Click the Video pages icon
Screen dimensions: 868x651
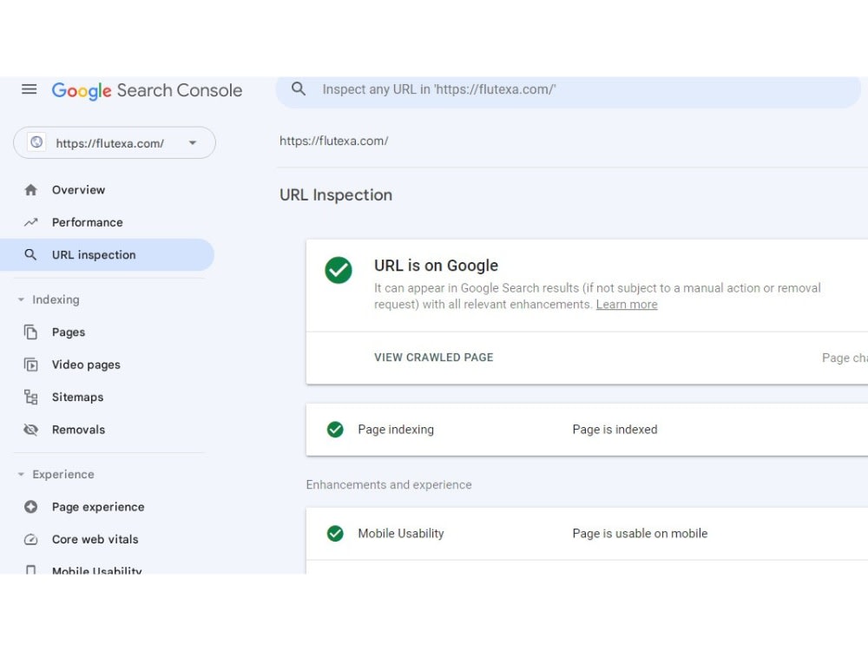(31, 365)
